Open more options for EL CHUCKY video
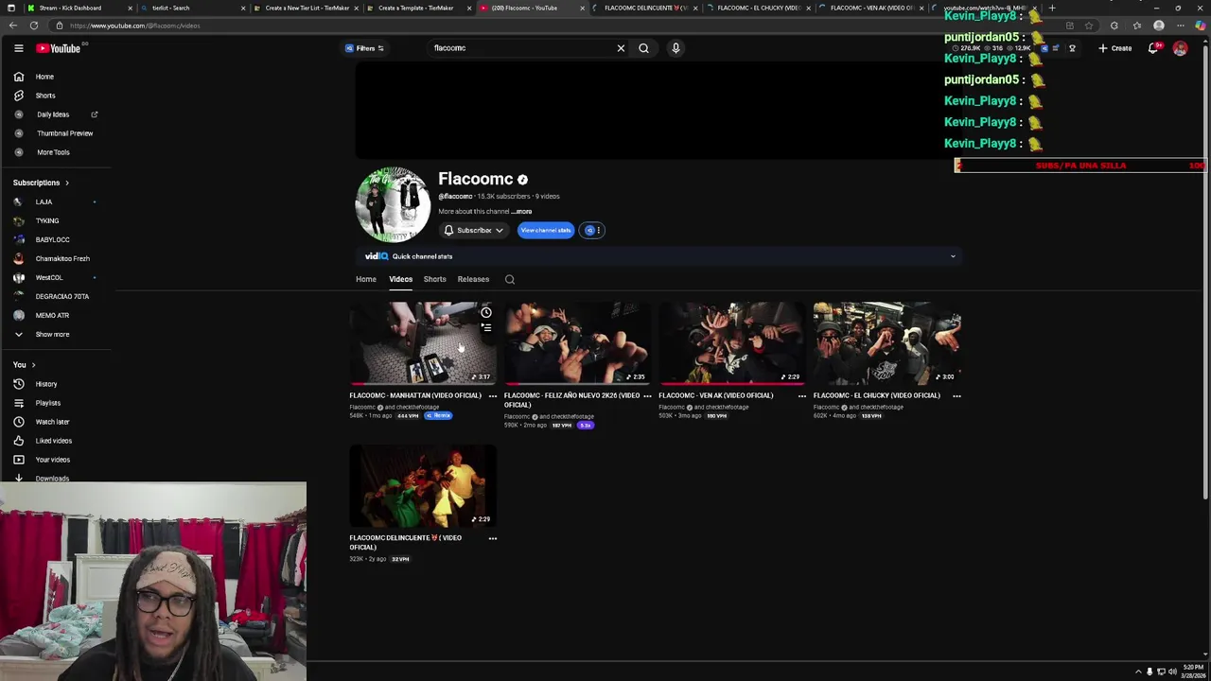 tap(957, 396)
